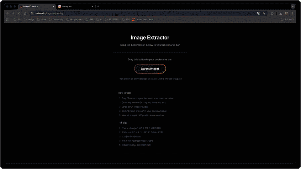Viewport: 301px width, 169px height.
Task: Click 'Then click it on any webpage' note
Action: coord(150,79)
